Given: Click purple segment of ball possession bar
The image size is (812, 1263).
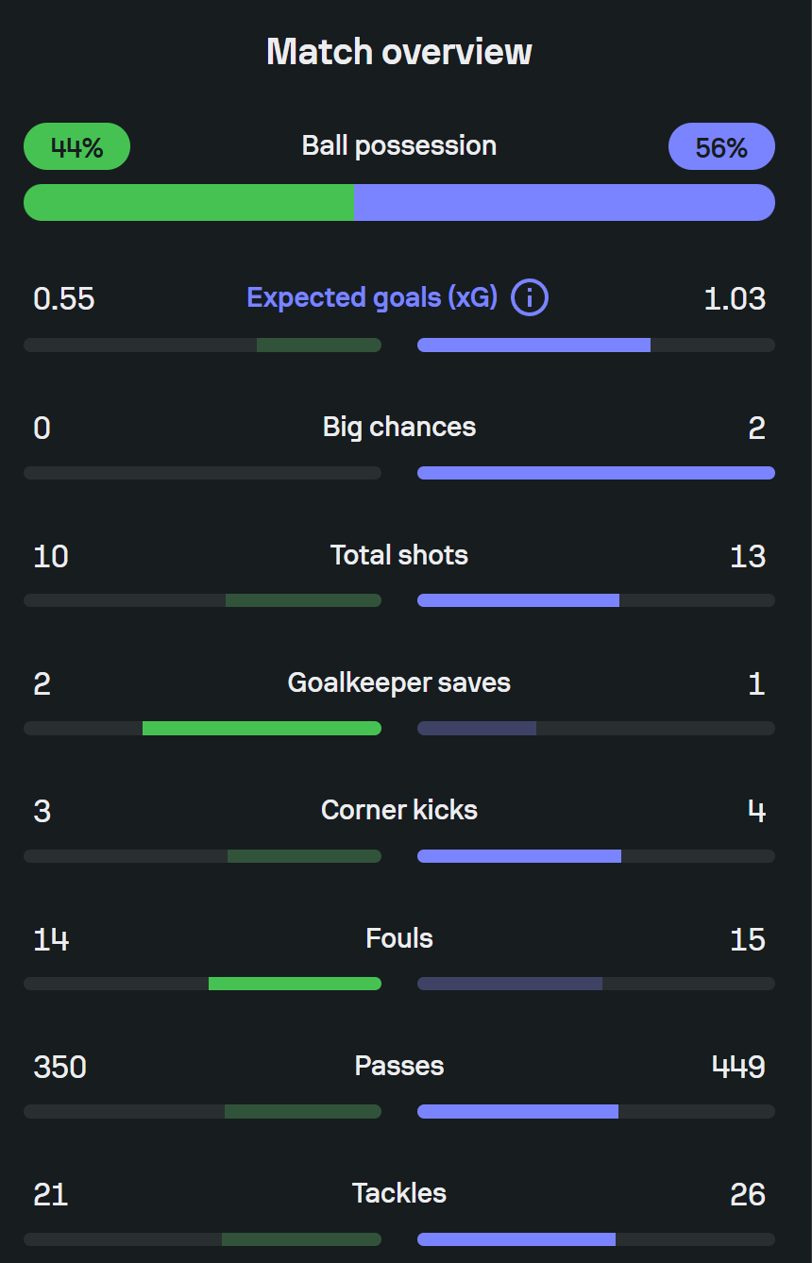Looking at the screenshot, I should pos(565,202).
